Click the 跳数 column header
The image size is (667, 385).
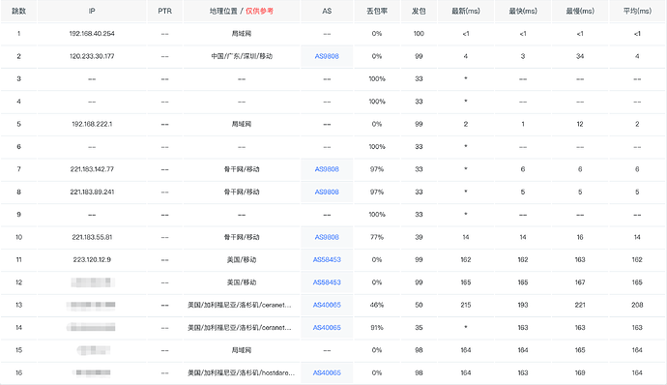(x=18, y=11)
